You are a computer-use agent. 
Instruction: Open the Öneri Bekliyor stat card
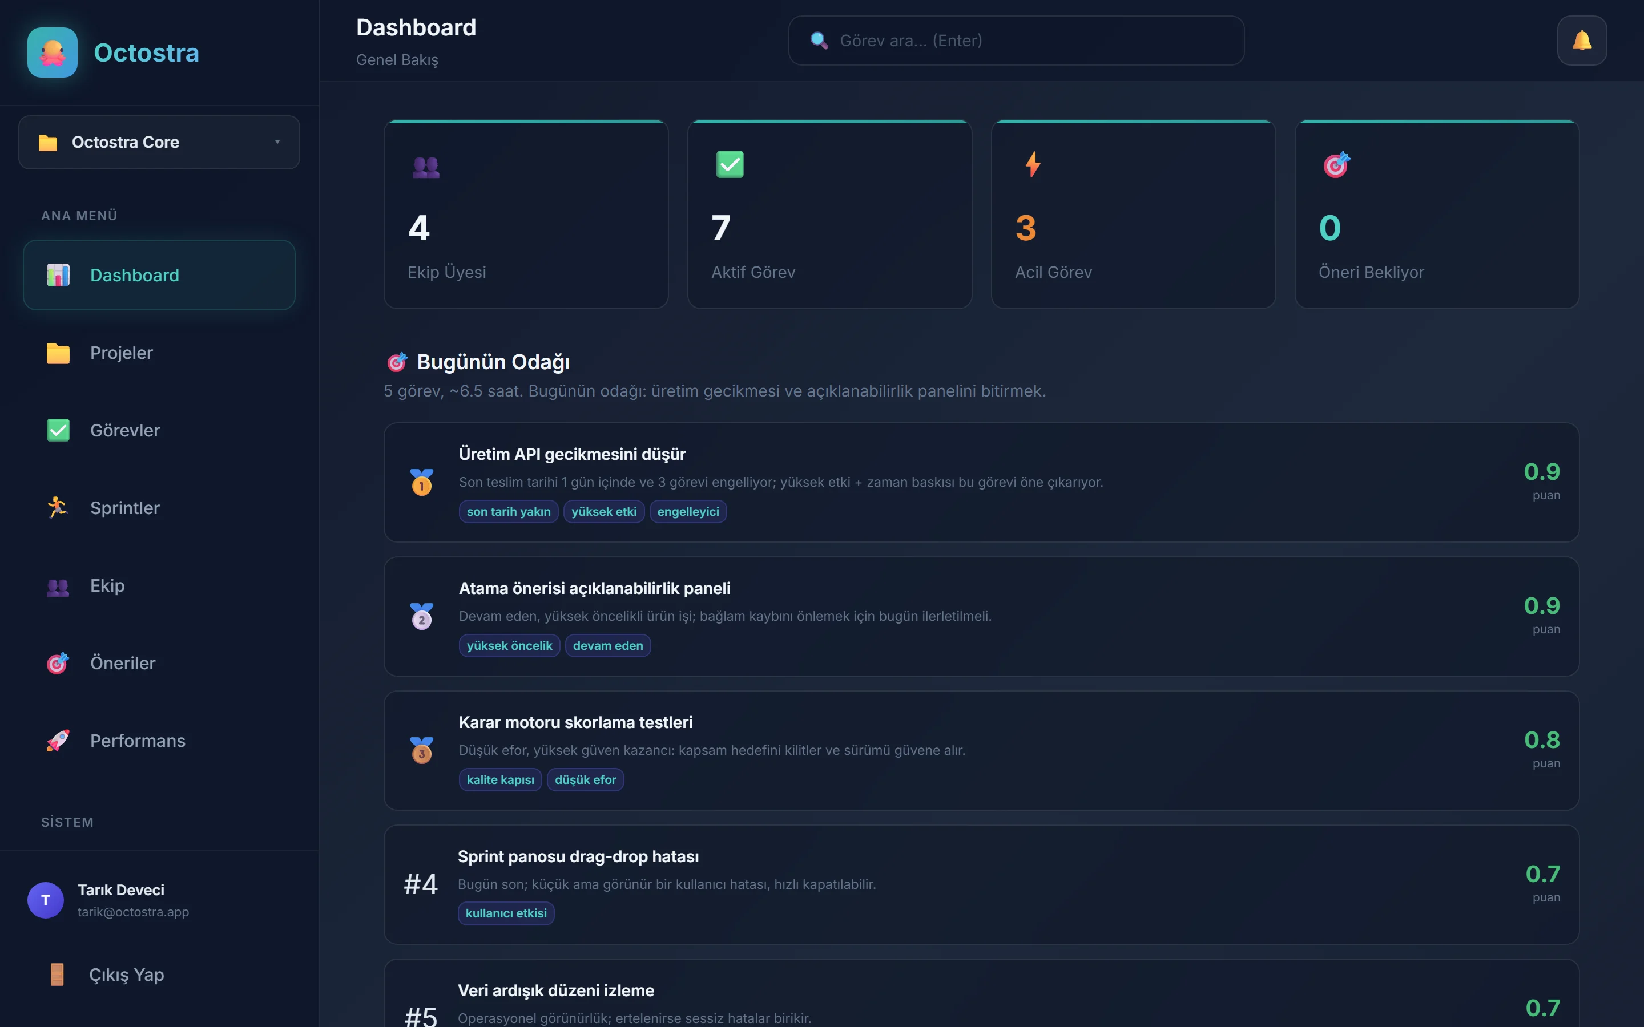[x=1437, y=215]
